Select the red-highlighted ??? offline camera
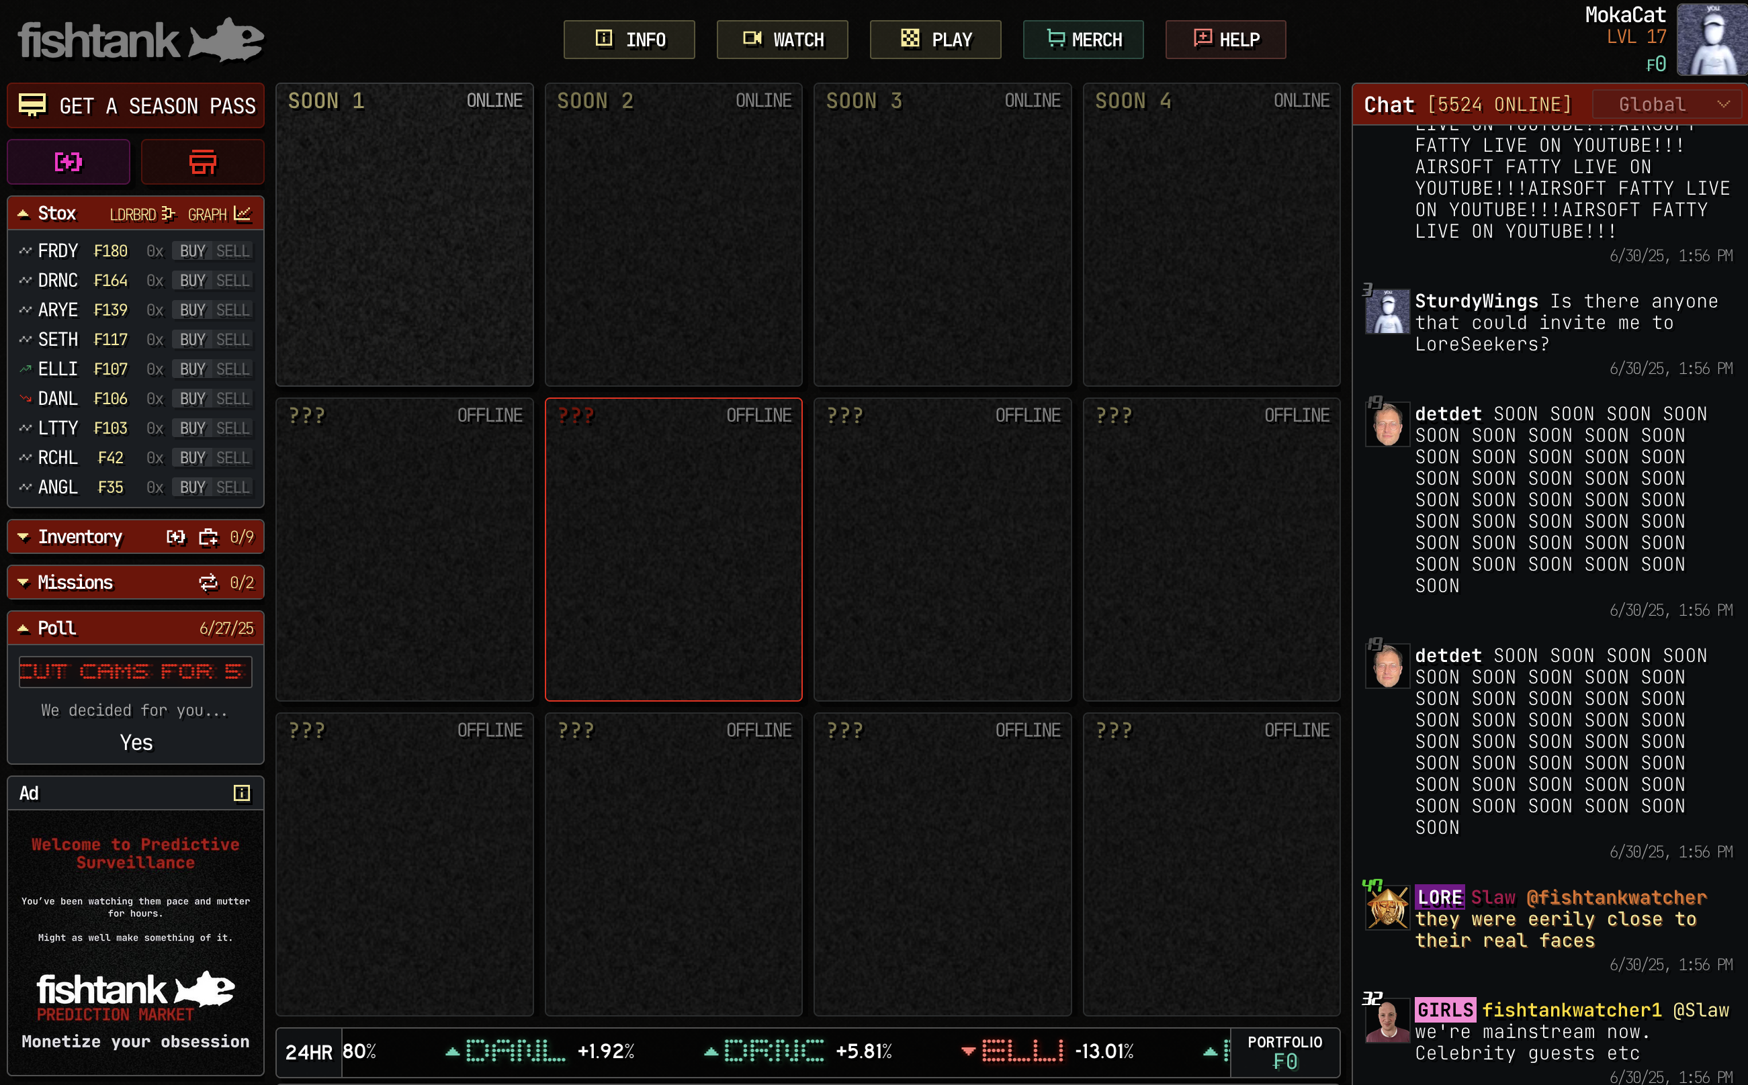 click(x=673, y=550)
